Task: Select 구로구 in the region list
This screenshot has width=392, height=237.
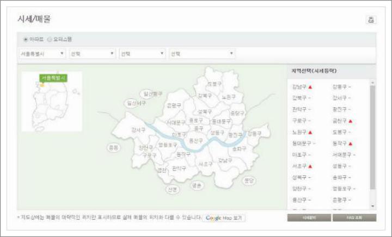Action: 299,121
